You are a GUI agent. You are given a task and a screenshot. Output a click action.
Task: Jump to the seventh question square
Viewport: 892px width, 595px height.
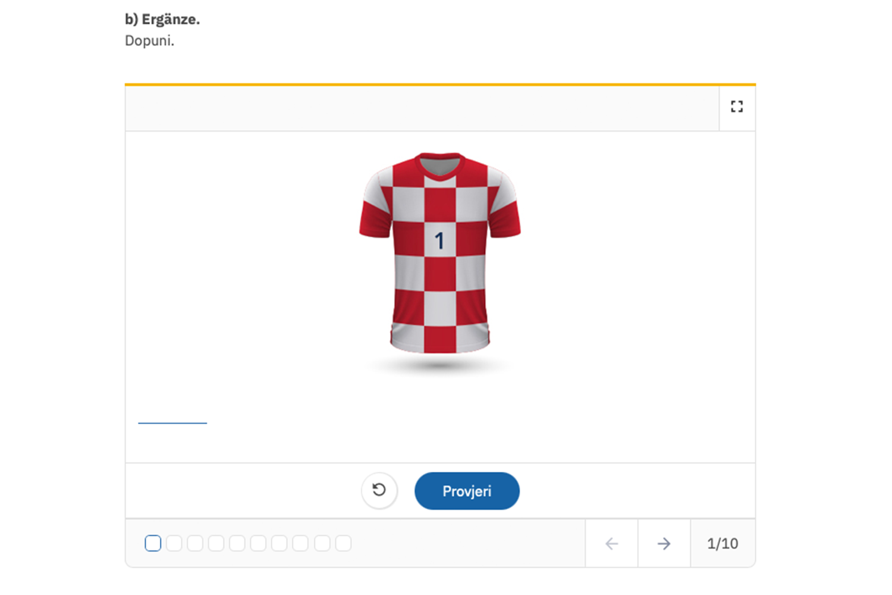click(279, 543)
